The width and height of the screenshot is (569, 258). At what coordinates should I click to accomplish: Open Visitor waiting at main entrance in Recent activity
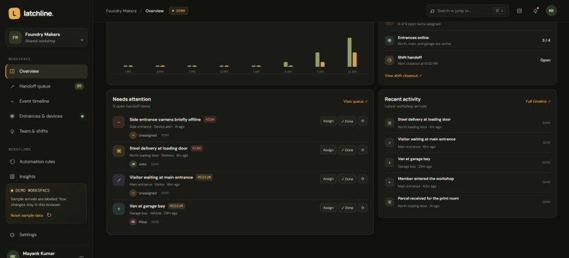coord(467,142)
